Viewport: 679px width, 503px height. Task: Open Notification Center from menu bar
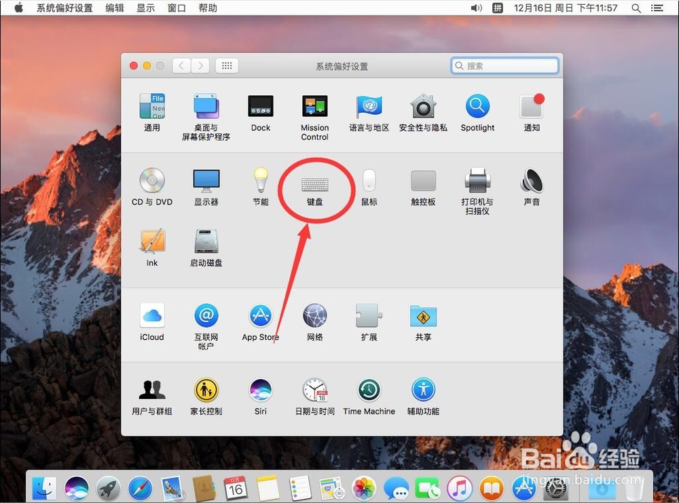[657, 7]
